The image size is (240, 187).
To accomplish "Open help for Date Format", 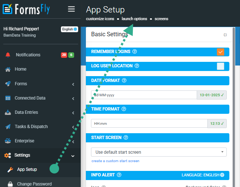I will pos(124,80).
